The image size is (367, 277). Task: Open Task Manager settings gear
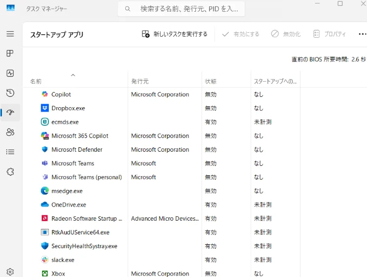pyautogui.click(x=10, y=272)
